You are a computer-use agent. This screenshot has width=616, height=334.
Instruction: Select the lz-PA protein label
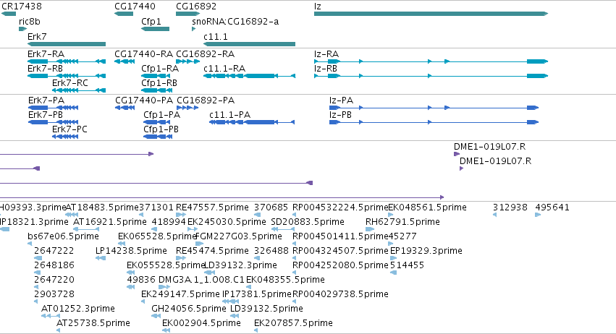(x=342, y=100)
